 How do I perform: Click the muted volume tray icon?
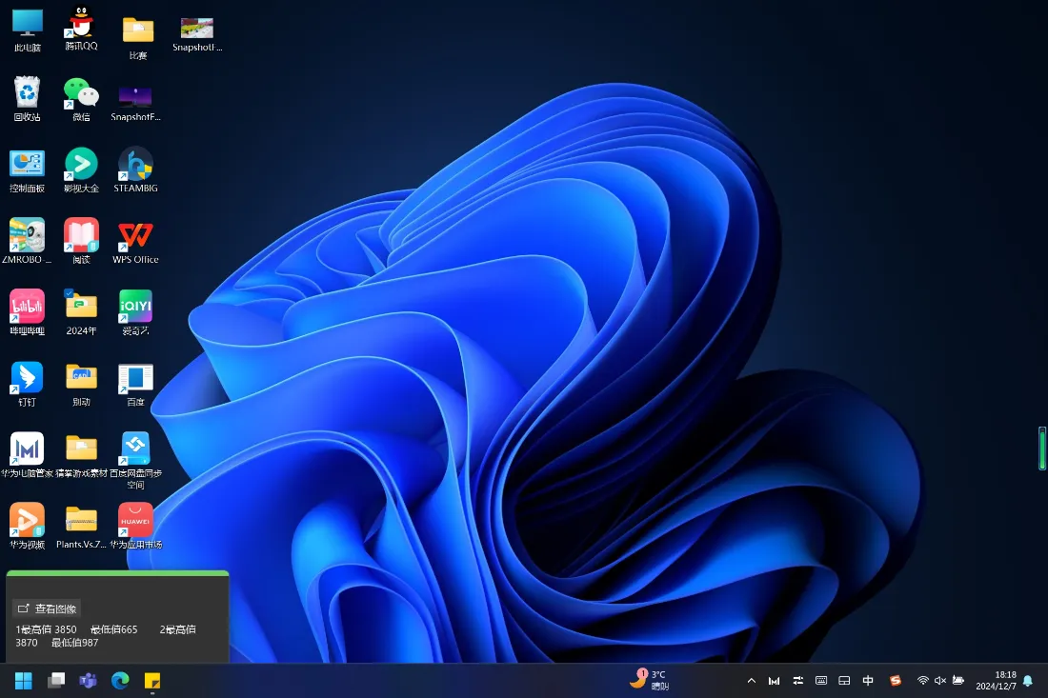click(x=940, y=681)
